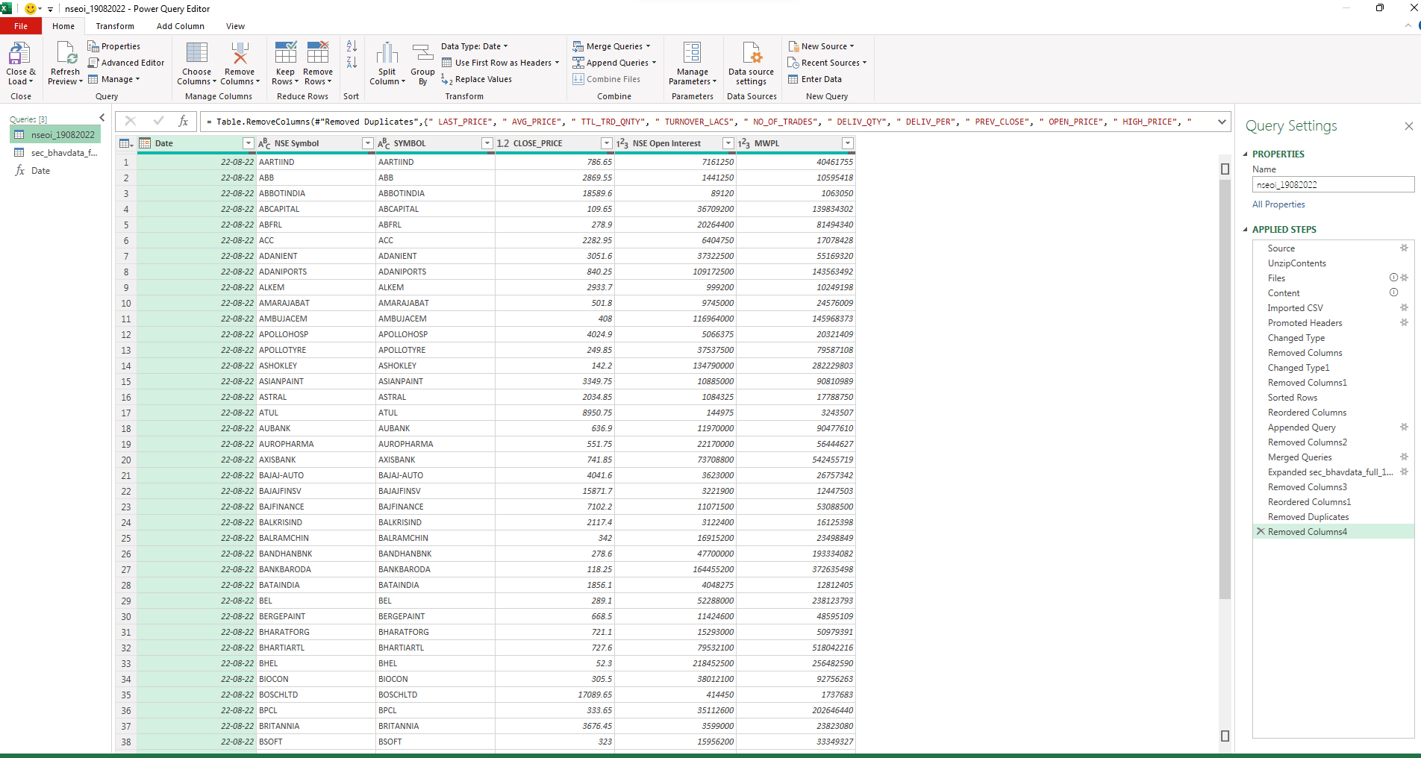Switch to the View tab
1421x758 pixels.
tap(236, 26)
